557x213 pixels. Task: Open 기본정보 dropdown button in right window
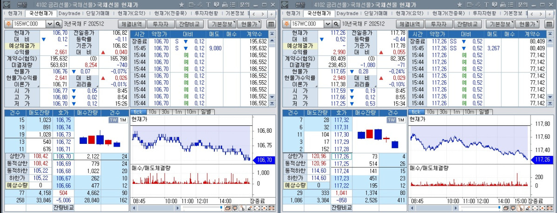point(500,24)
